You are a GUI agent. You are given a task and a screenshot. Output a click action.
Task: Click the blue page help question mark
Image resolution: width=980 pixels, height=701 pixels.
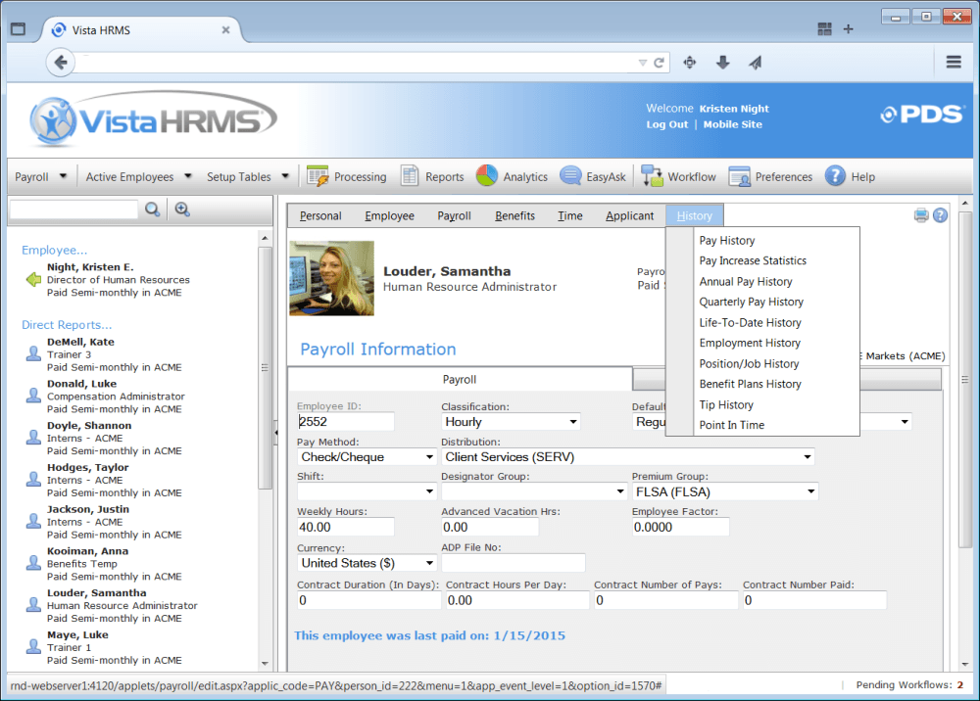tap(940, 214)
